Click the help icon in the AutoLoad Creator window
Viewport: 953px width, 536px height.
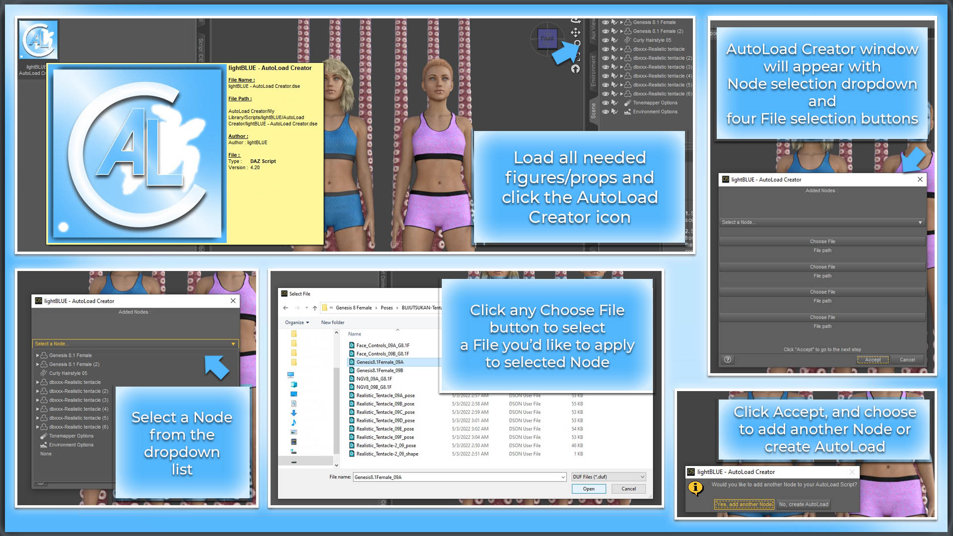tap(728, 360)
